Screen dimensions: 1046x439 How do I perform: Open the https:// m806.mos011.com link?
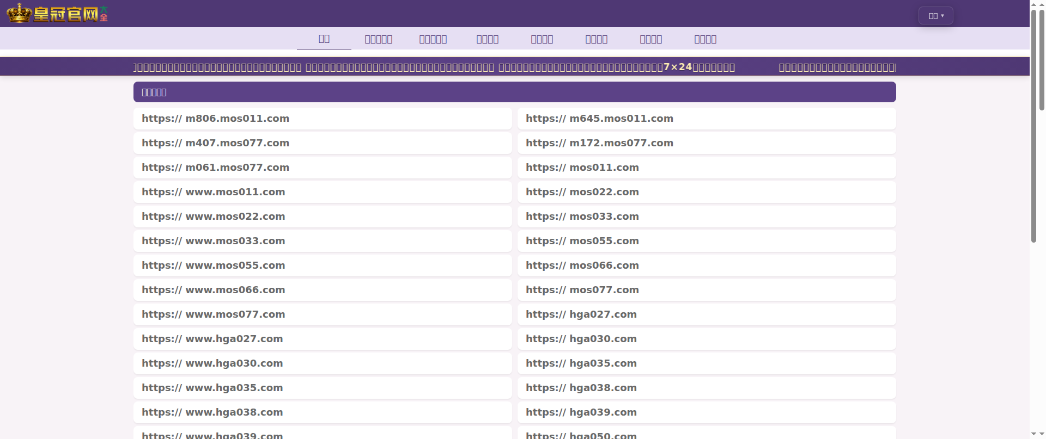click(x=323, y=119)
